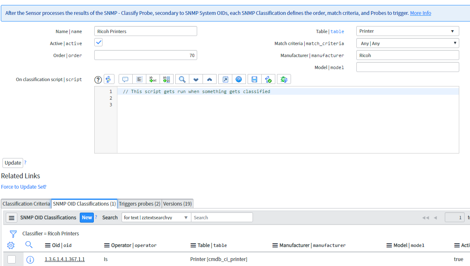Open Operator column options menu
This screenshot has height=266, width=470.
point(107,245)
